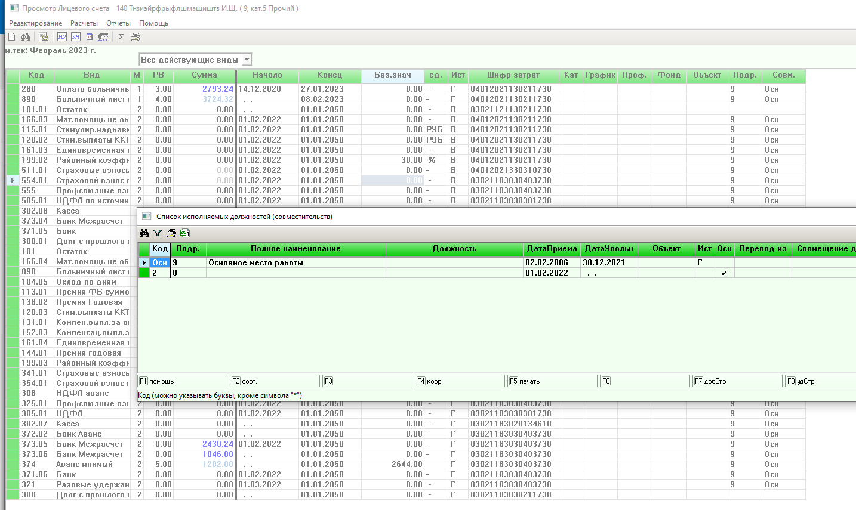Select the Аванс мнимый row
The height and width of the screenshot is (510, 856).
coord(406,465)
